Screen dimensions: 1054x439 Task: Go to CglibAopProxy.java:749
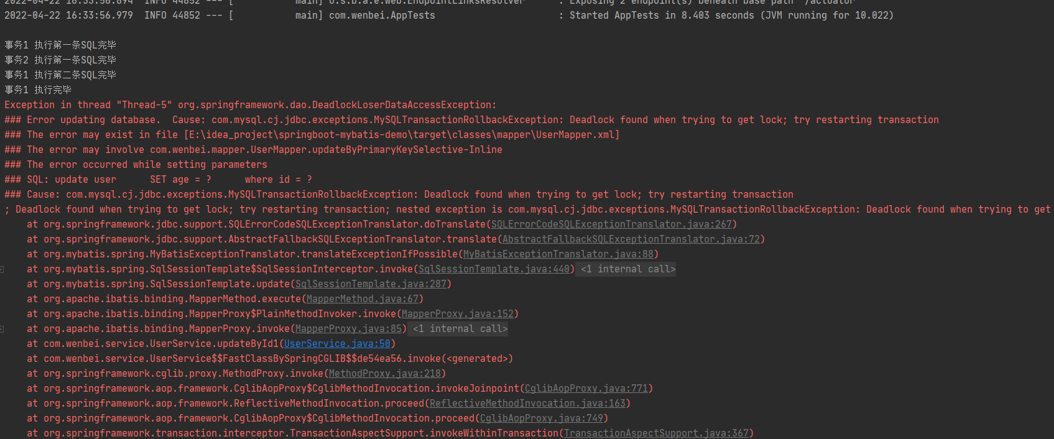(541, 418)
